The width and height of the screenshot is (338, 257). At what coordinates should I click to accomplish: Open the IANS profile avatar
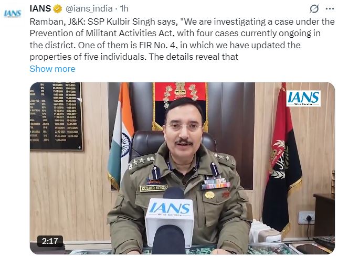13,13
